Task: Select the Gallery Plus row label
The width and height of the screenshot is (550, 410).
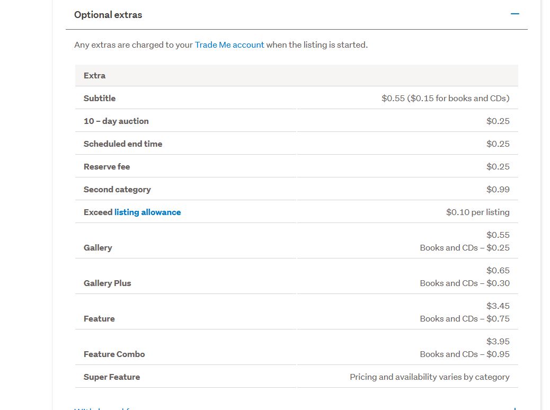Action: [x=107, y=283]
